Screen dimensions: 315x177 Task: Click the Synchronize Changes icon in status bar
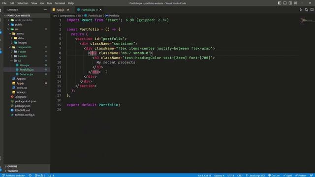[30, 176]
